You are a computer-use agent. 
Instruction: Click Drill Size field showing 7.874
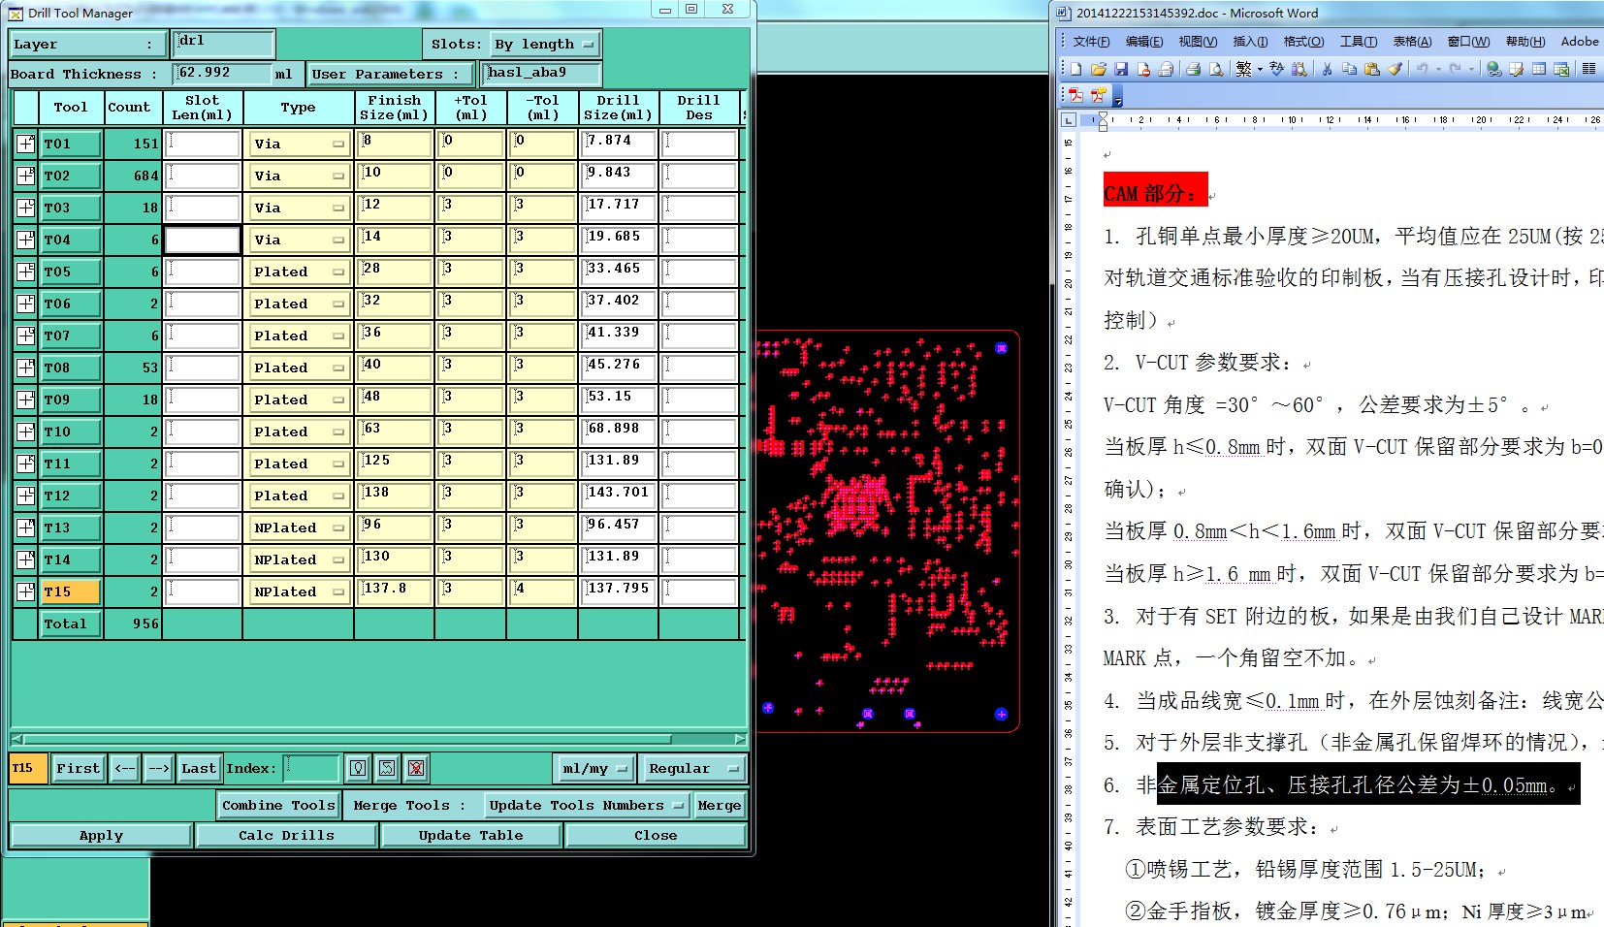pyautogui.click(x=620, y=144)
